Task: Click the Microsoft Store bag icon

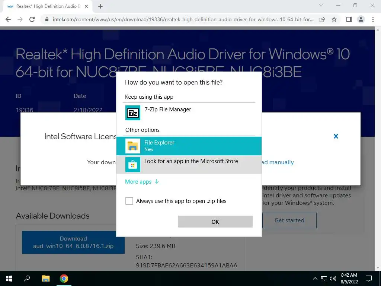Action: coord(133,164)
